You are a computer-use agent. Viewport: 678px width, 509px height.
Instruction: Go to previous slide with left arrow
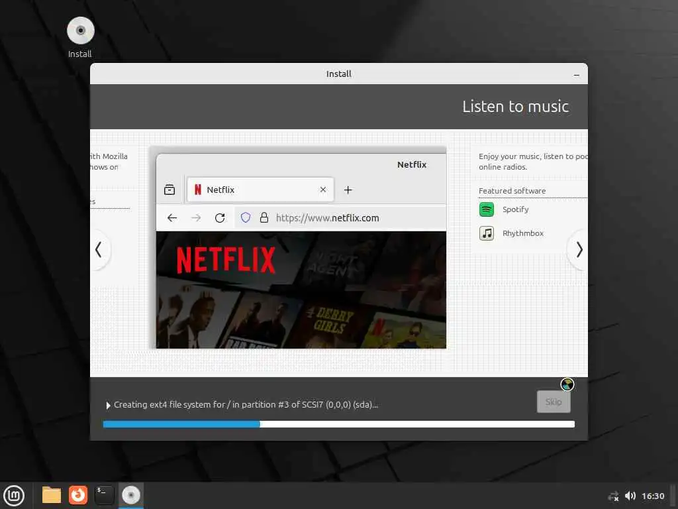99,250
